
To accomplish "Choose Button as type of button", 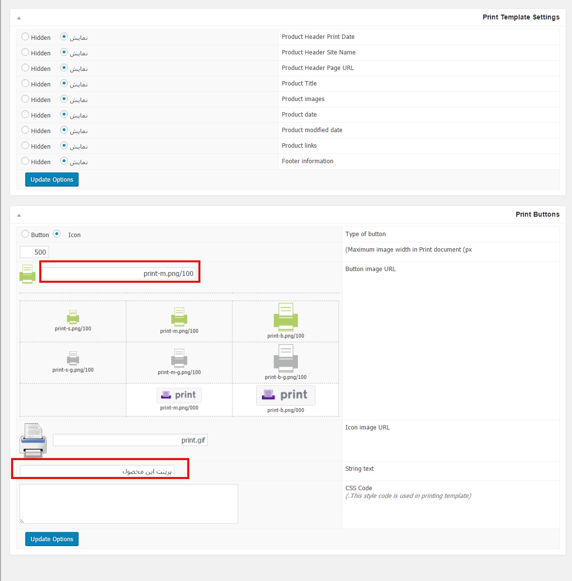I will pyautogui.click(x=25, y=234).
